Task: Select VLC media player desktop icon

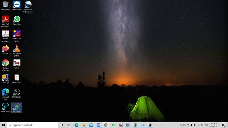Action: (x=17, y=50)
